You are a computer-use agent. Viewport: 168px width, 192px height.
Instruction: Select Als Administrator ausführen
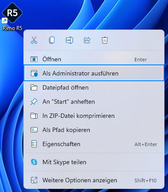click(x=94, y=73)
